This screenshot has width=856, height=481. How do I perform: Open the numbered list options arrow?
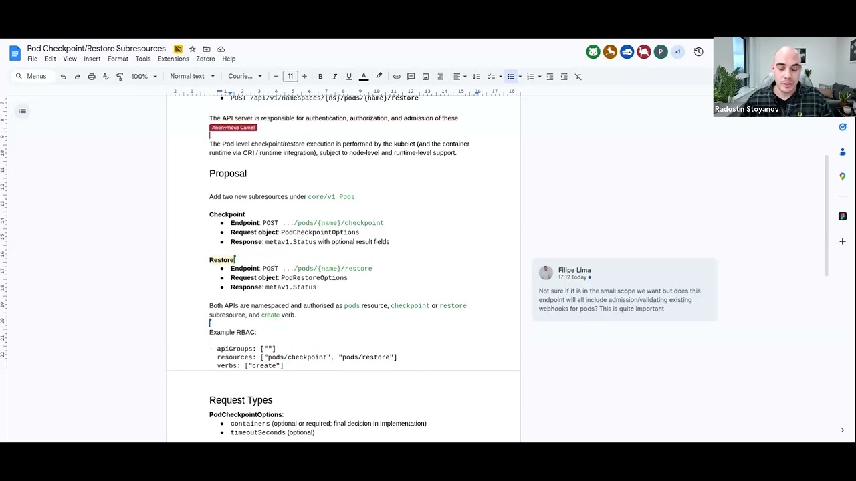[x=540, y=77]
